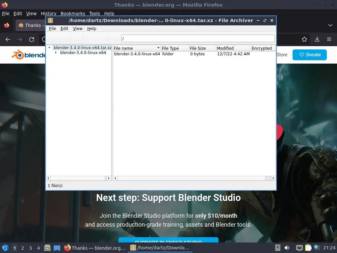337x253 pixels.
Task: Click the Donate button
Action: tap(309, 55)
